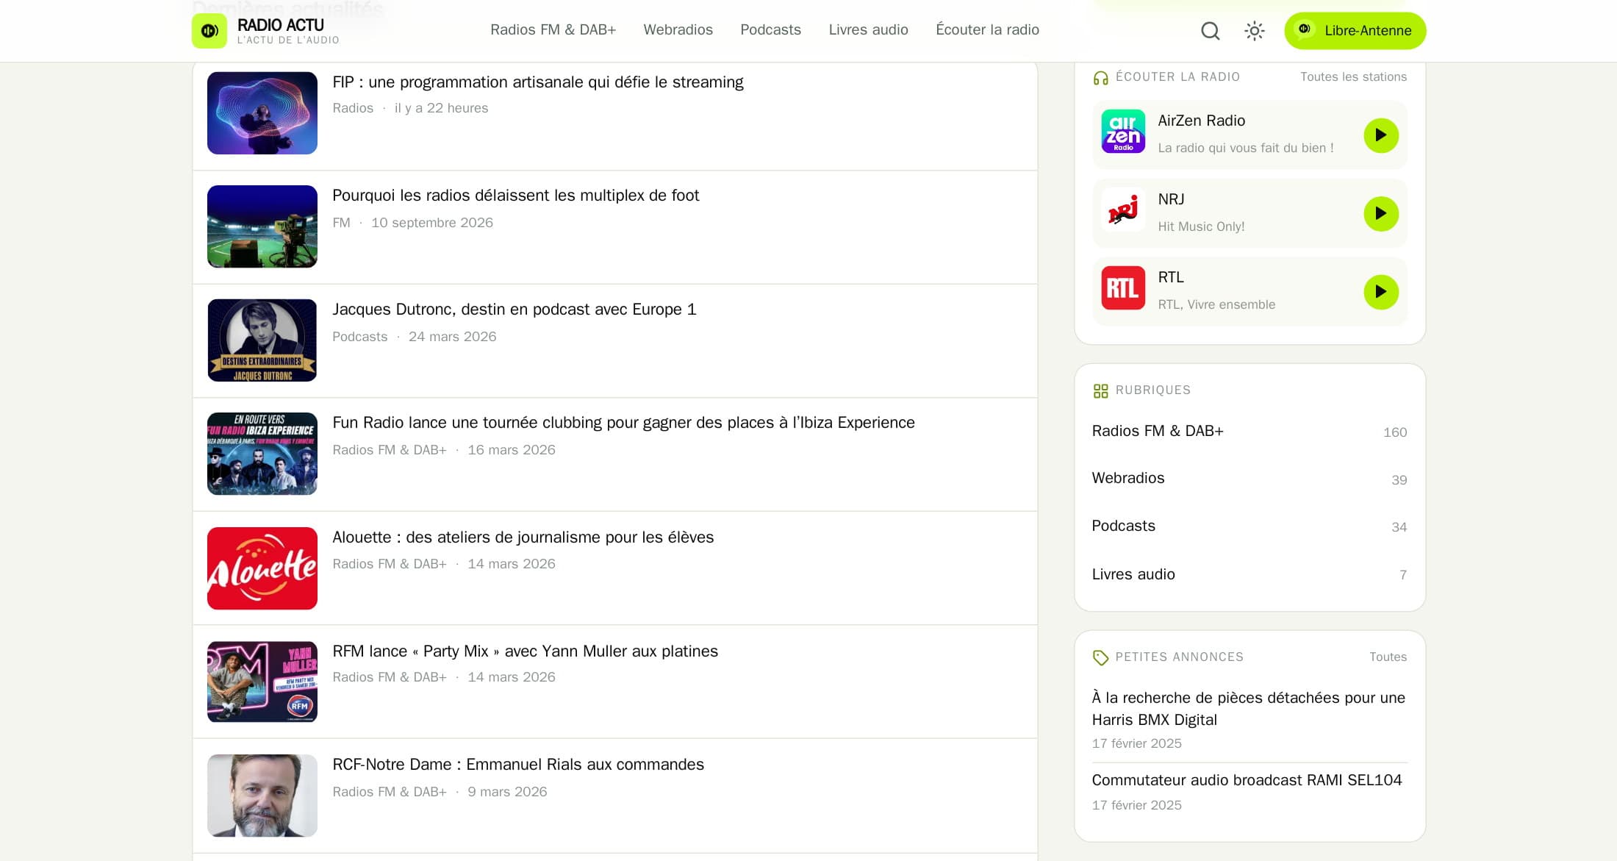Open the Harris BMX Digital parts ad
Viewport: 1617px width, 861px height.
point(1249,709)
